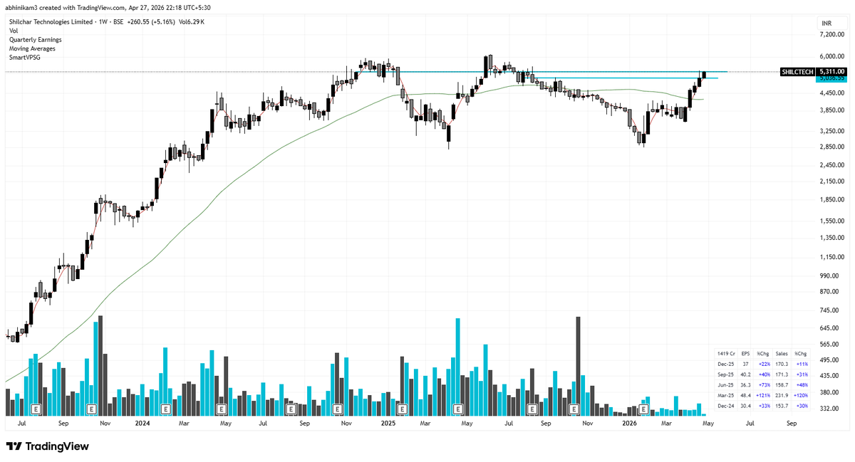The height and width of the screenshot is (462, 855).
Task: Click the 171.3 sales value
Action: coord(782,374)
